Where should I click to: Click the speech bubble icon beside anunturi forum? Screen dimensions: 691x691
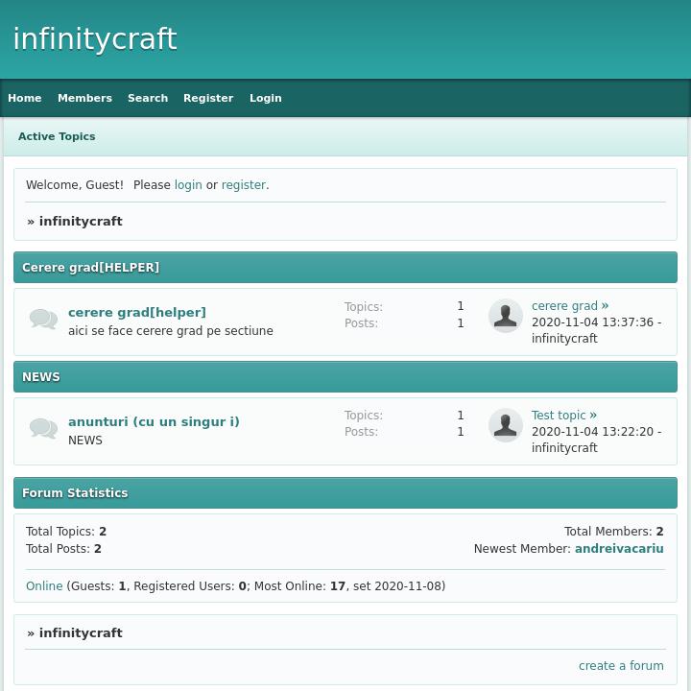pos(43,428)
